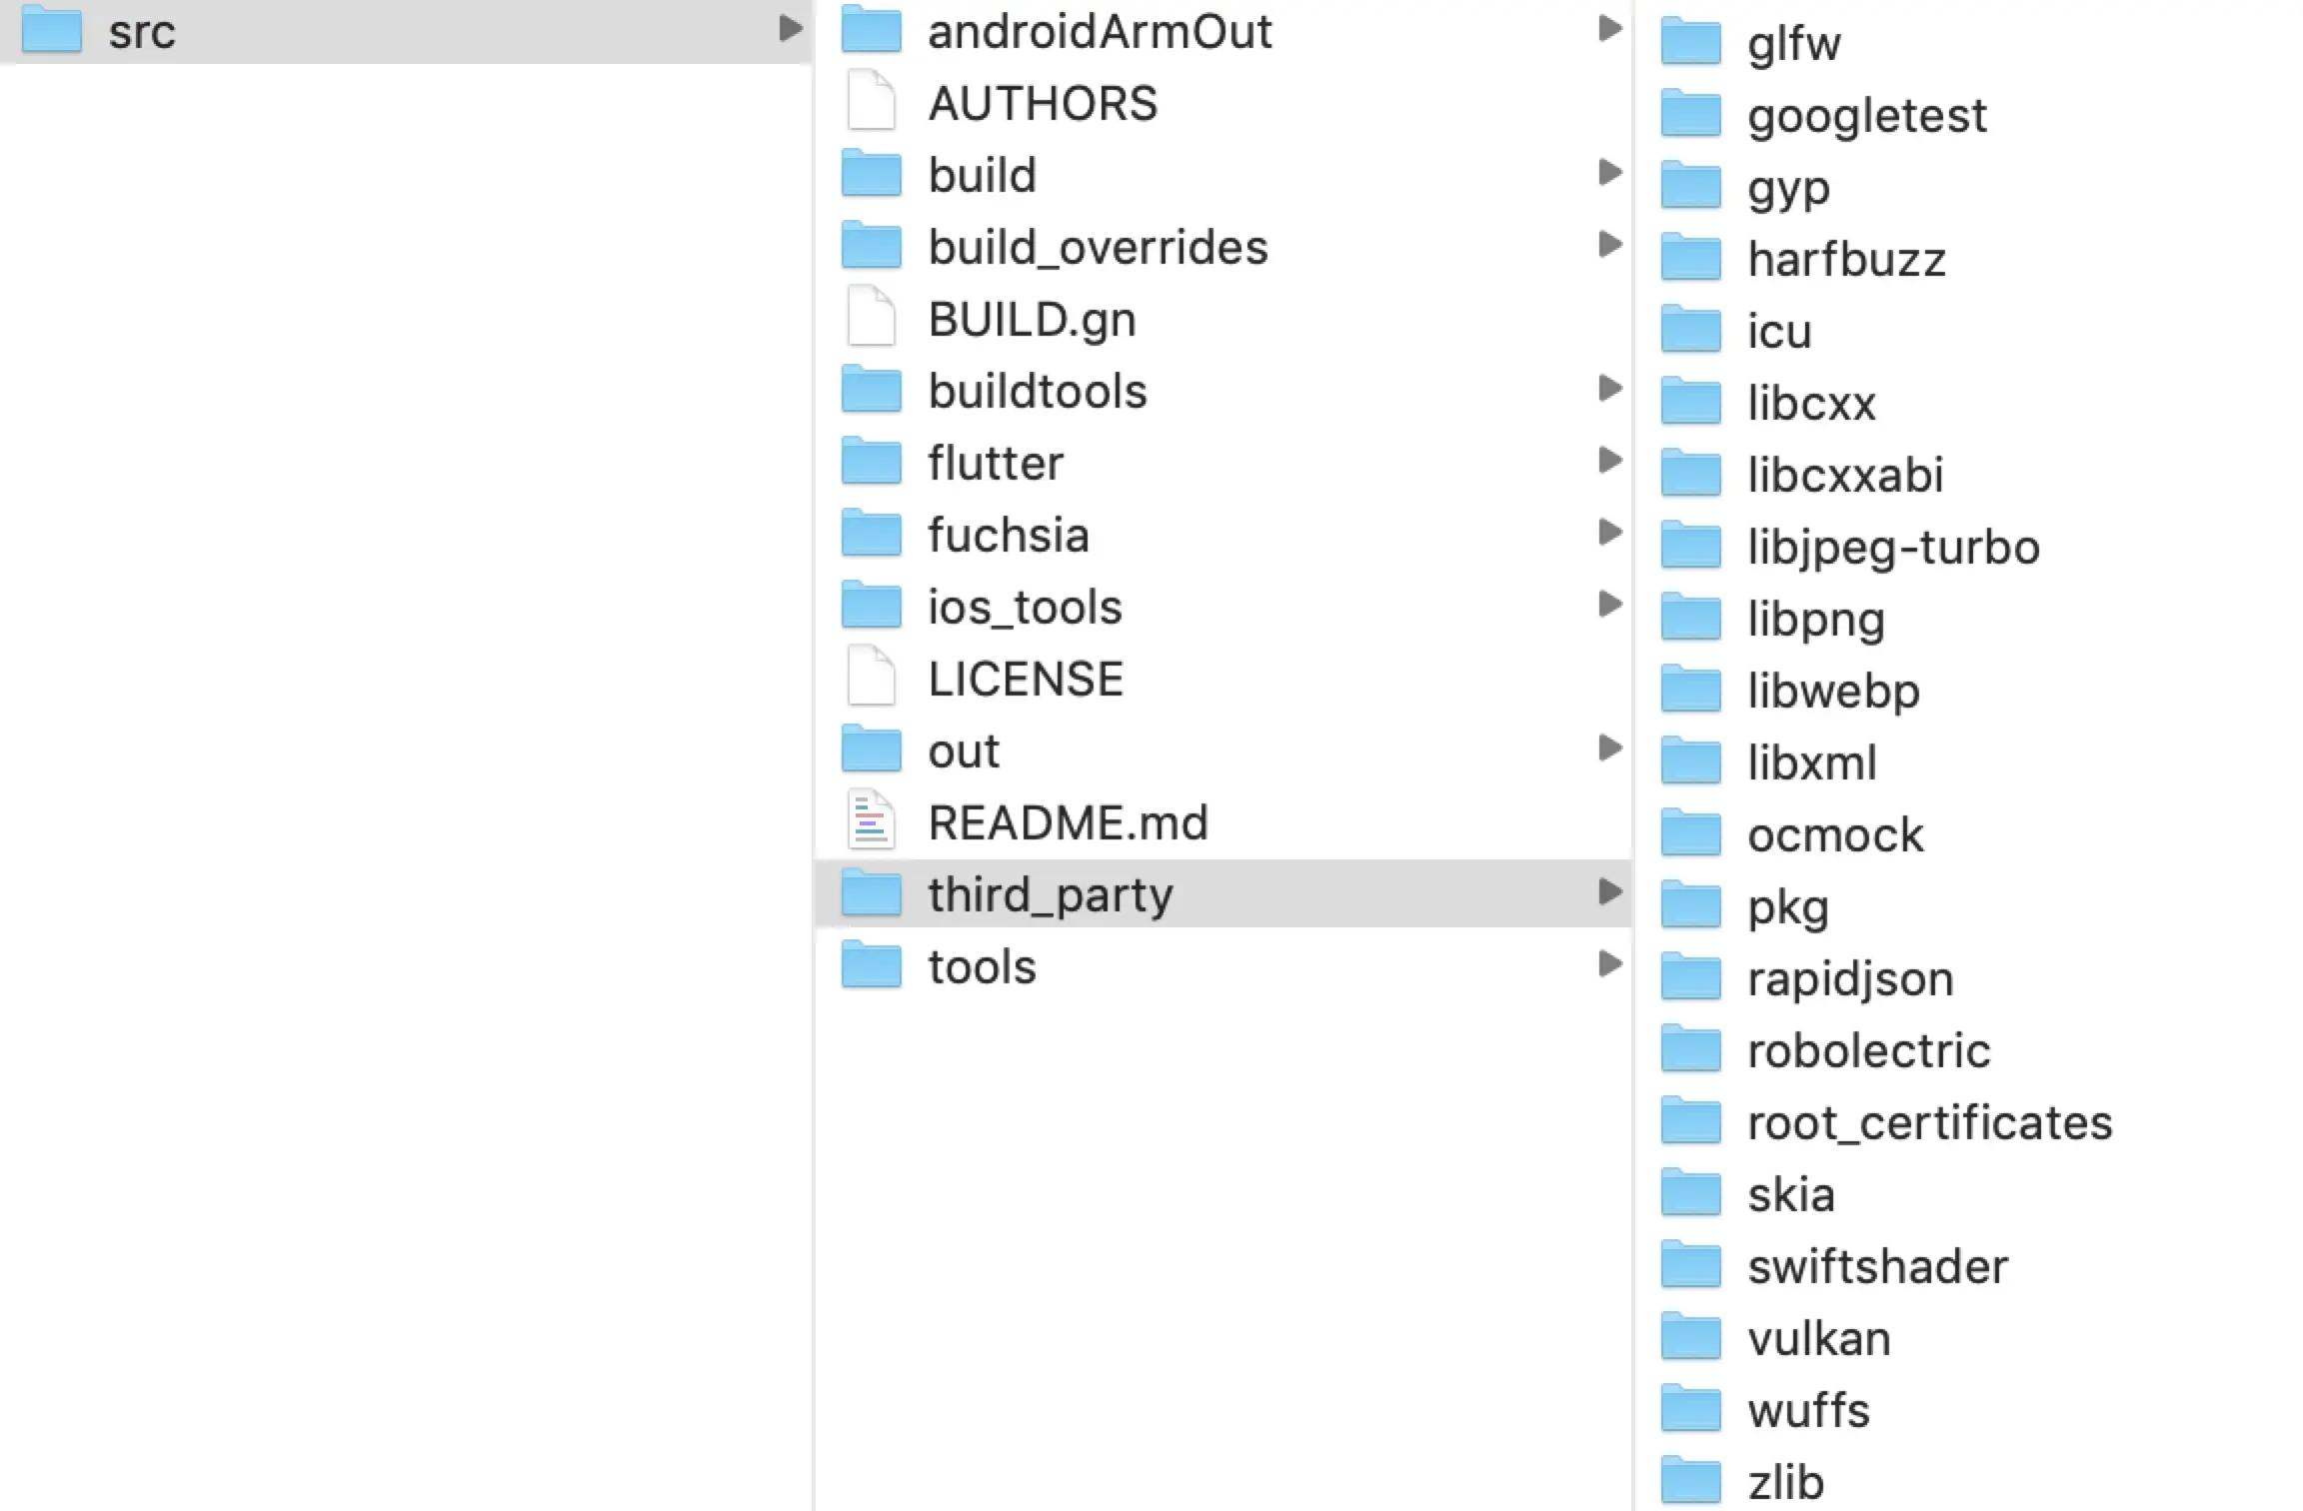The width and height of the screenshot is (2303, 1511).
Task: Click the out folder icon
Action: [871, 749]
